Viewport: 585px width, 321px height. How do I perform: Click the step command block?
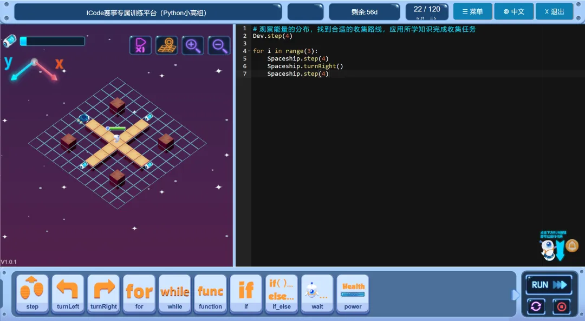pyautogui.click(x=32, y=294)
